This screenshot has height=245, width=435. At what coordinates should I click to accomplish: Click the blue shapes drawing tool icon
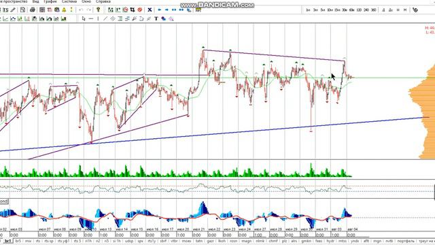164,18
